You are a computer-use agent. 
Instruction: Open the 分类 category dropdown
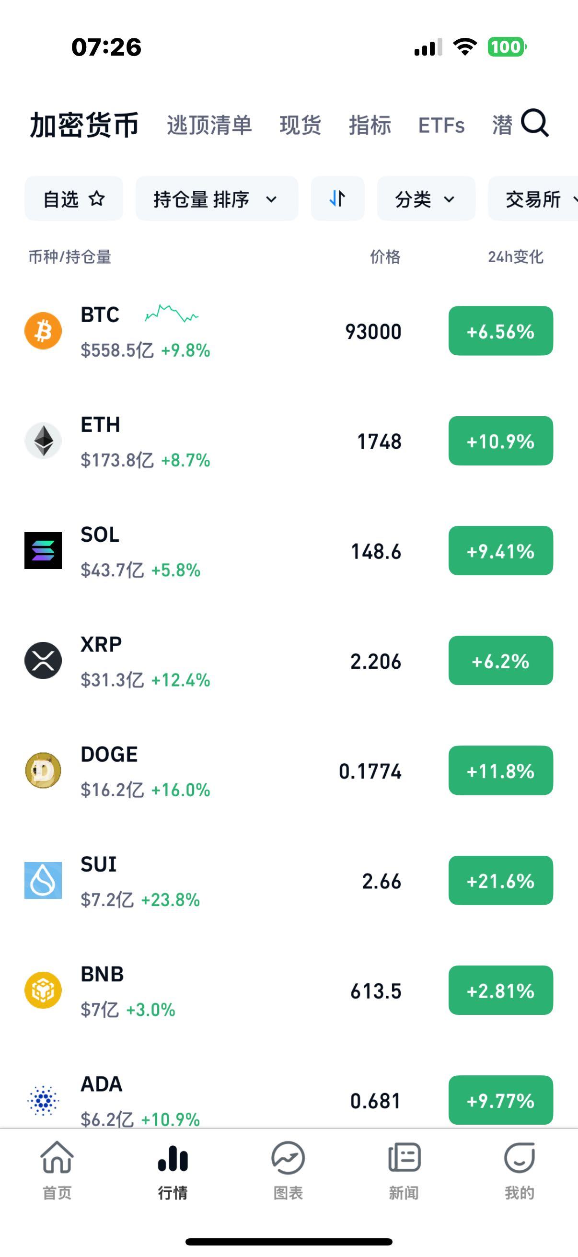point(426,198)
